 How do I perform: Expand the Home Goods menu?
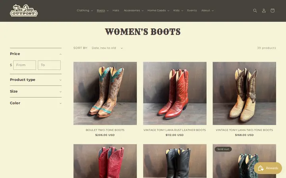(158, 11)
